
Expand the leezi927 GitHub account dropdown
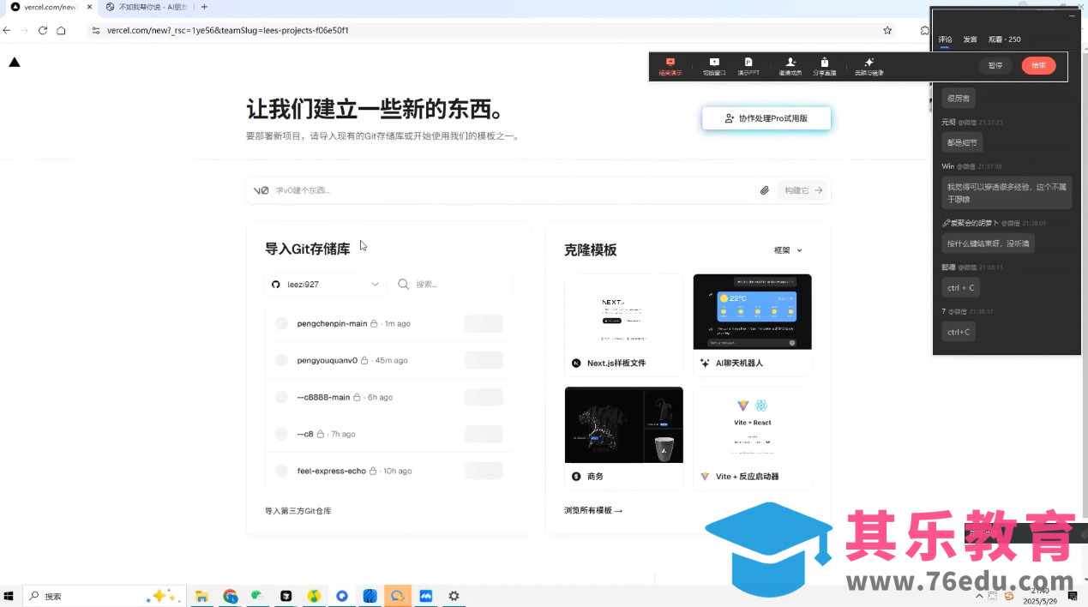(x=325, y=285)
